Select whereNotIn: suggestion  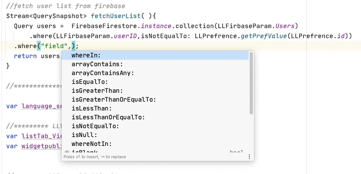point(155,144)
